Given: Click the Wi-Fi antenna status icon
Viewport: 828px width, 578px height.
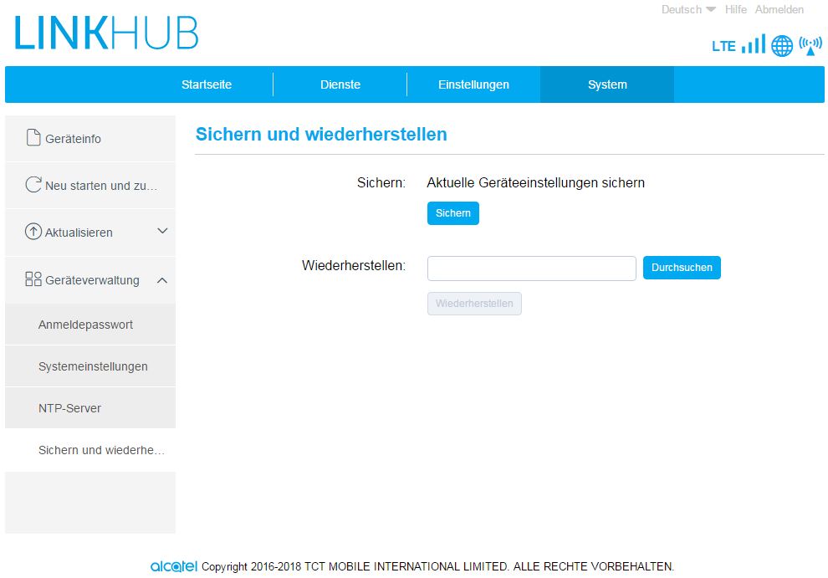Looking at the screenshot, I should [810, 45].
